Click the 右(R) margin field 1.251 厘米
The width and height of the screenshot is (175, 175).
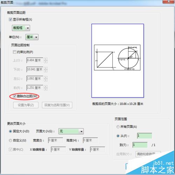click(x=35, y=88)
